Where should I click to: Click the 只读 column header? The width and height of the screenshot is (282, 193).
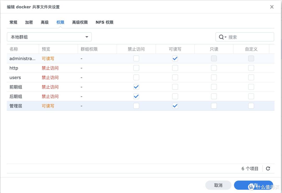click(214, 49)
